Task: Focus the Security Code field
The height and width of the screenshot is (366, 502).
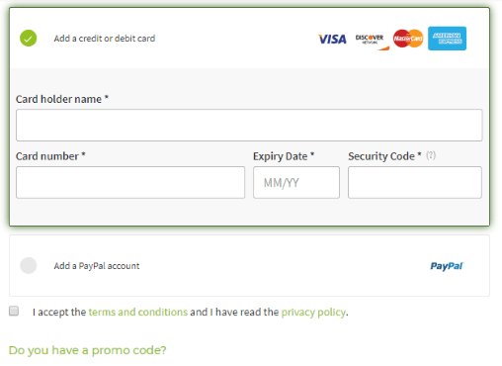Action: 415,182
